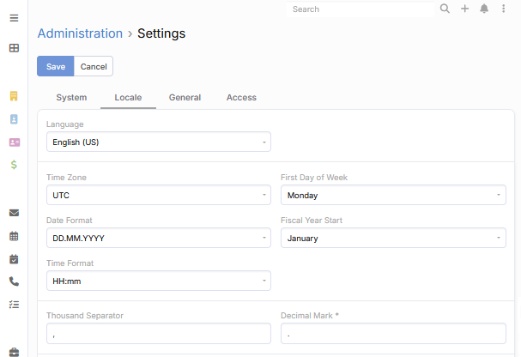Toggle the hamburger navigation menu
This screenshot has height=357, width=521.
coord(14,18)
